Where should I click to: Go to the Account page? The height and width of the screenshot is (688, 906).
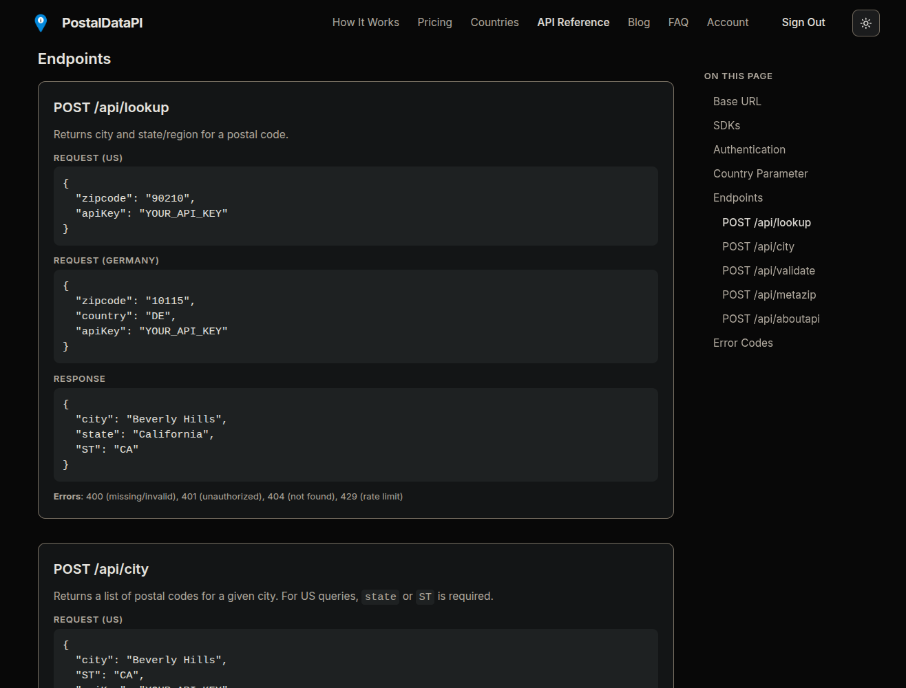pos(727,22)
